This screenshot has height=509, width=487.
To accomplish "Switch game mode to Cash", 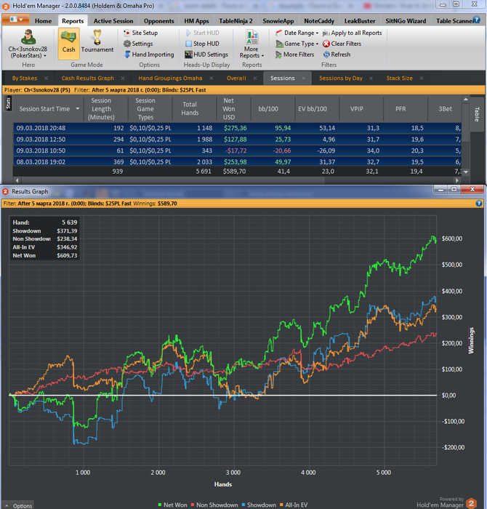I will click(69, 44).
